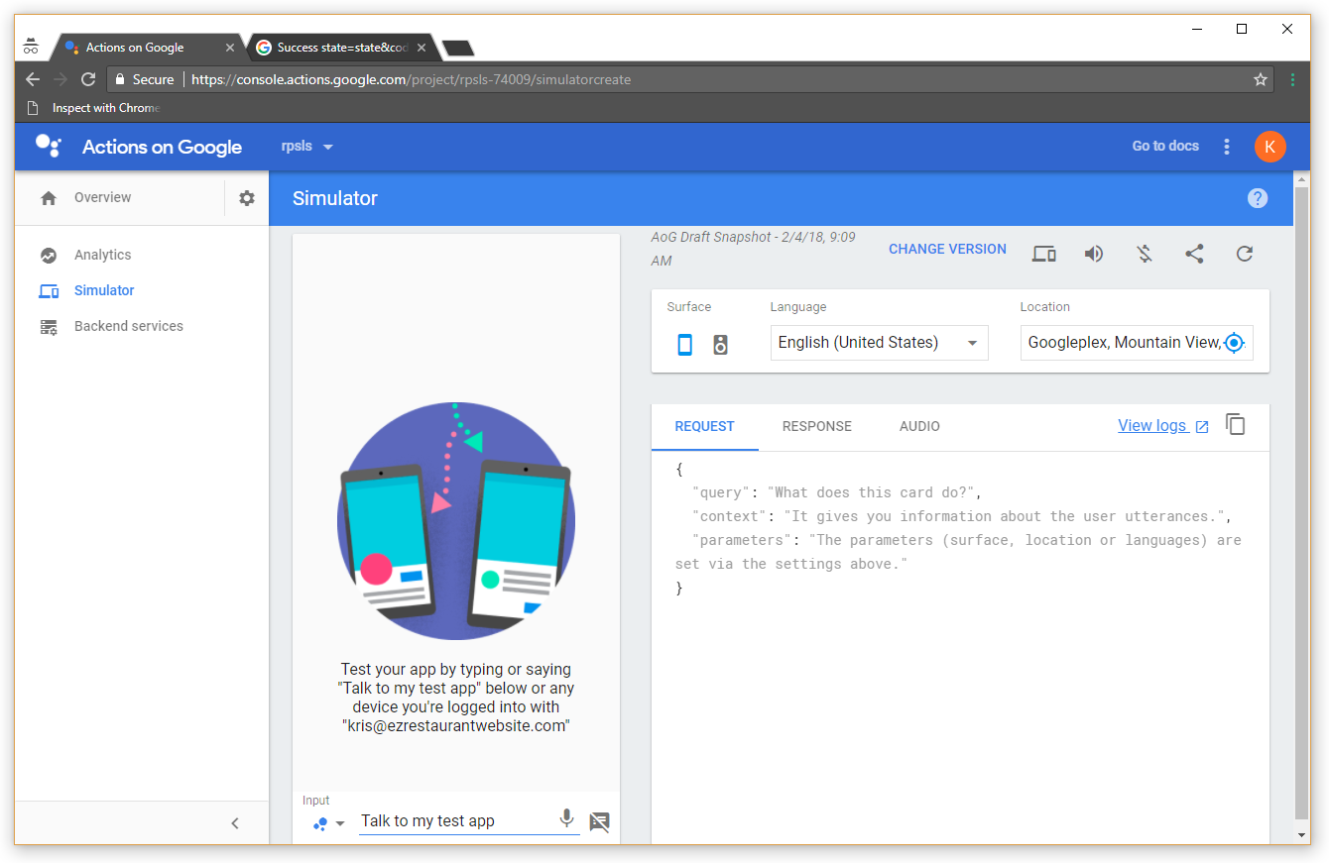Copy the request JSON to clipboard
The width and height of the screenshot is (1329, 863).
(x=1235, y=425)
